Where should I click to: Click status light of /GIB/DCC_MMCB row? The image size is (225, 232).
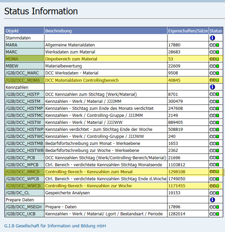click(214, 172)
